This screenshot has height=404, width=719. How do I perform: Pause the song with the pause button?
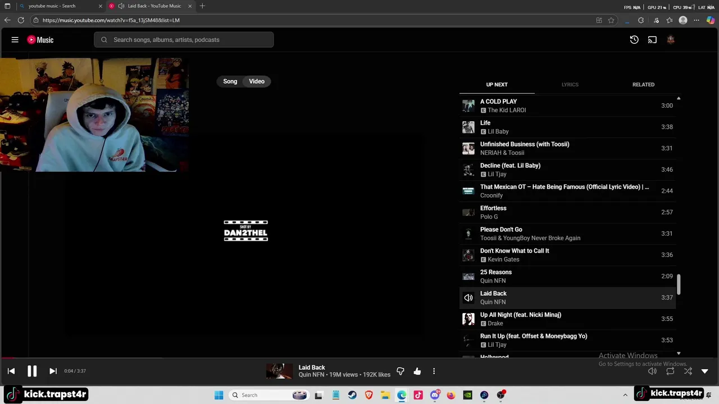click(x=32, y=371)
